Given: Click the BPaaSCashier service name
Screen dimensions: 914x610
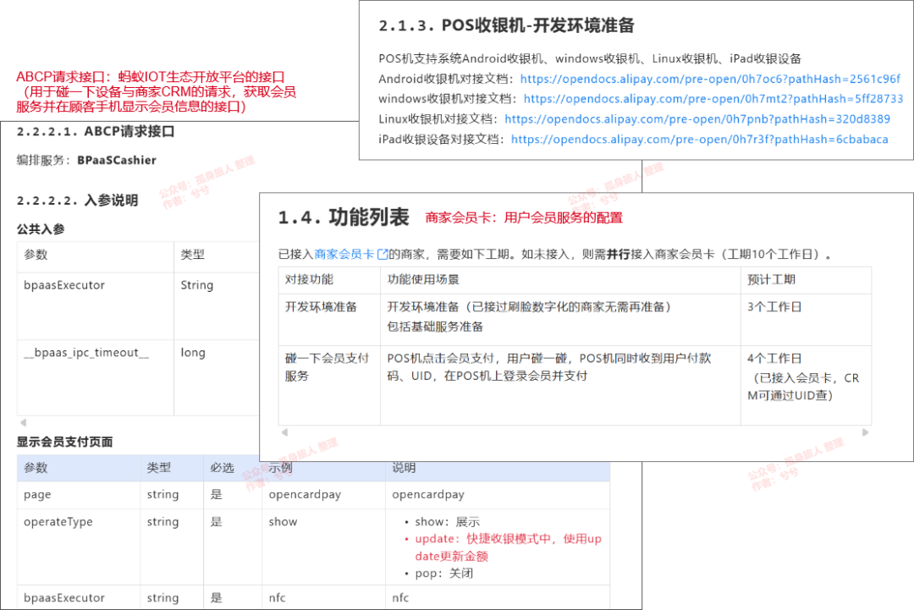Looking at the screenshot, I should pyautogui.click(x=117, y=160).
